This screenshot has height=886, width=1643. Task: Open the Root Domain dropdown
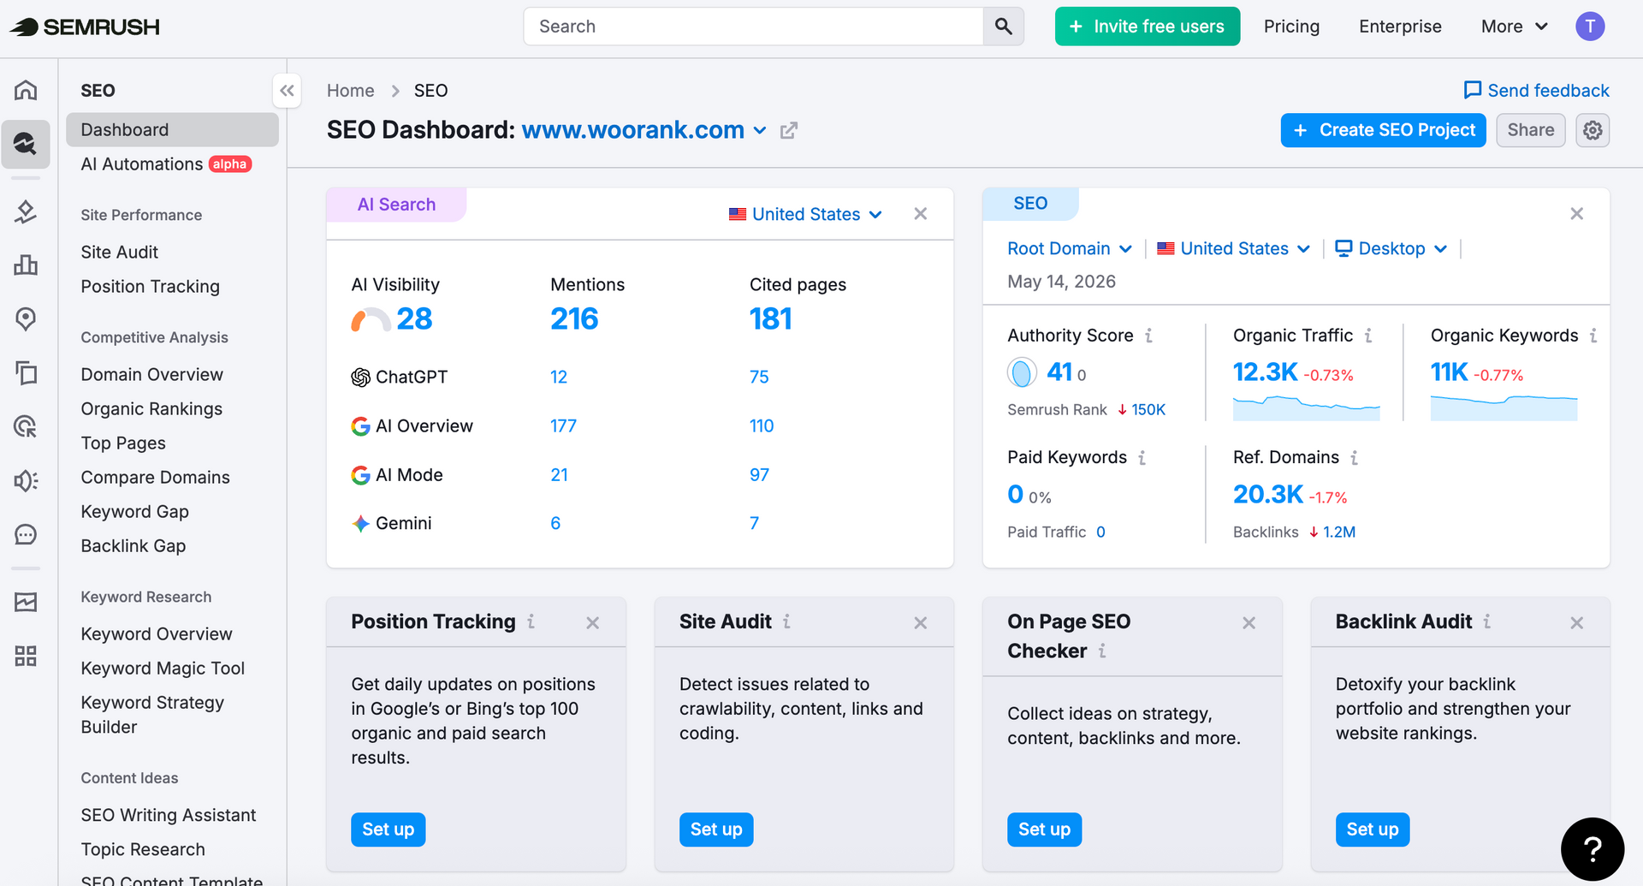(1070, 248)
